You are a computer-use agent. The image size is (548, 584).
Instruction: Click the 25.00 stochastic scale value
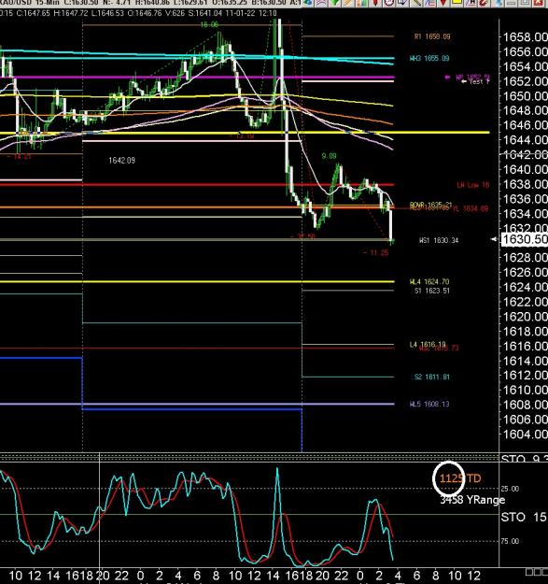[x=510, y=489]
